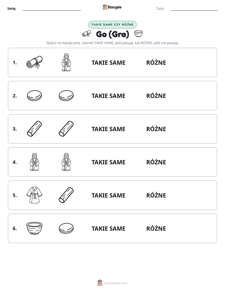Image resolution: width=225 pixels, height=292 pixels.
Task: Click the Data date input line
Action: point(194,9)
